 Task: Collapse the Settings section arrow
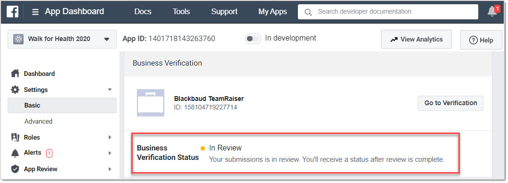pyautogui.click(x=110, y=90)
